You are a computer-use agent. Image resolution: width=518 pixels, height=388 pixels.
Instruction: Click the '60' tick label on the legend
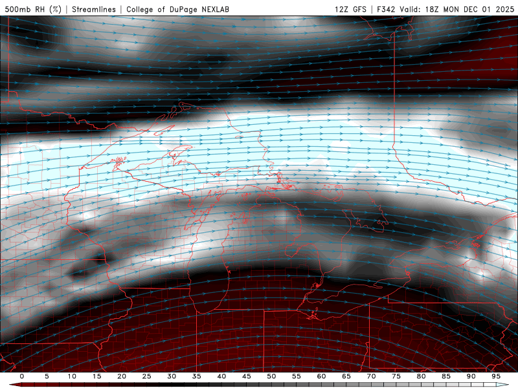pyautogui.click(x=321, y=376)
